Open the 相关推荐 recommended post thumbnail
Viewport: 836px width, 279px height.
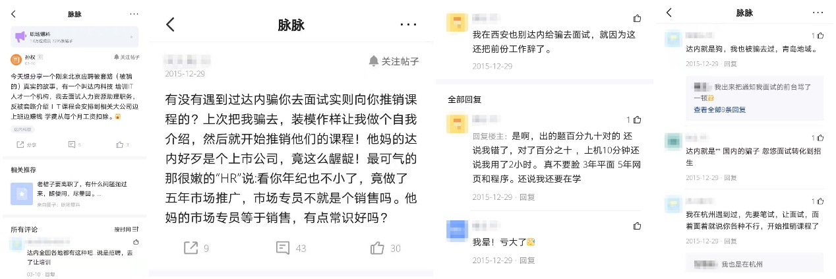tap(23, 193)
